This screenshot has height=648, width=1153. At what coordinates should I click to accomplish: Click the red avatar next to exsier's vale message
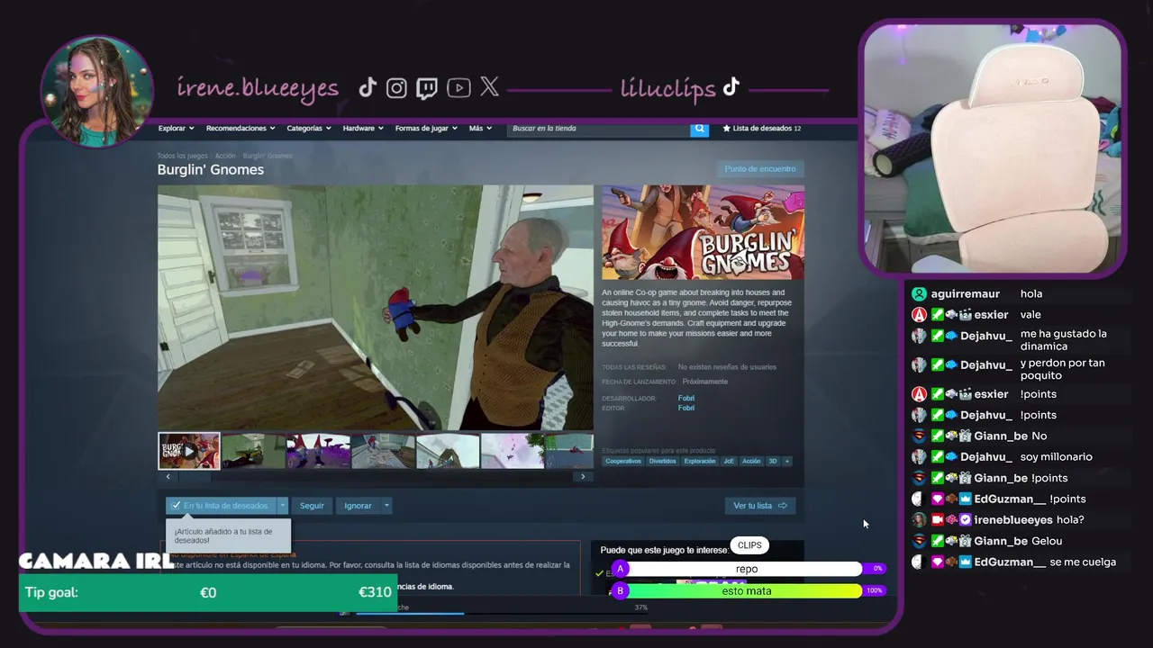pos(919,315)
